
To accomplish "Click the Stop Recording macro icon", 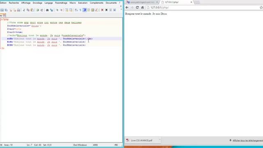I will [106, 10].
